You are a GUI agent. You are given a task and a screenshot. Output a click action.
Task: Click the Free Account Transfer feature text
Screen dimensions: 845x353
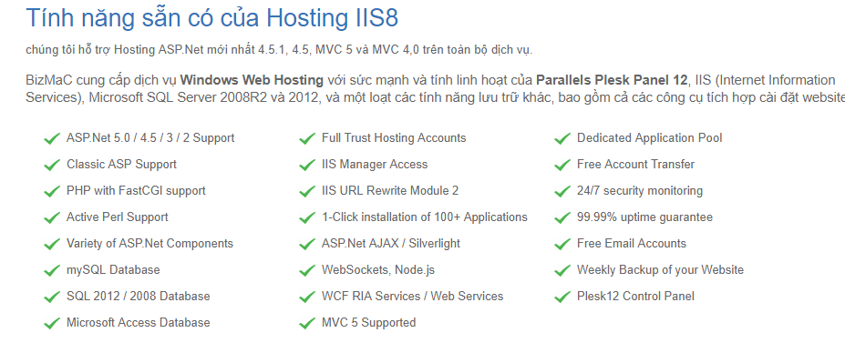[x=636, y=164]
